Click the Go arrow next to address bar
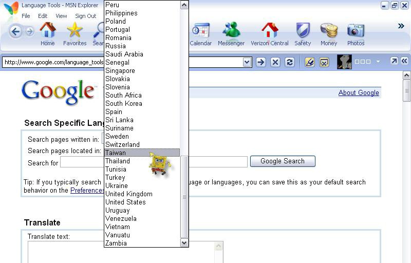Screen dimensions: 411x263 [x=260, y=62]
